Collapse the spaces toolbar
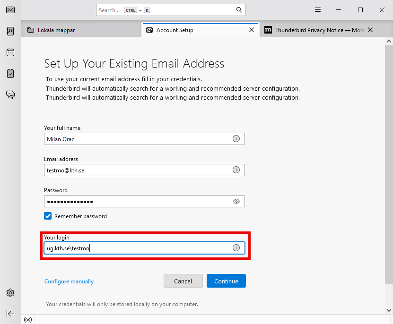The width and height of the screenshot is (393, 324). [x=10, y=314]
